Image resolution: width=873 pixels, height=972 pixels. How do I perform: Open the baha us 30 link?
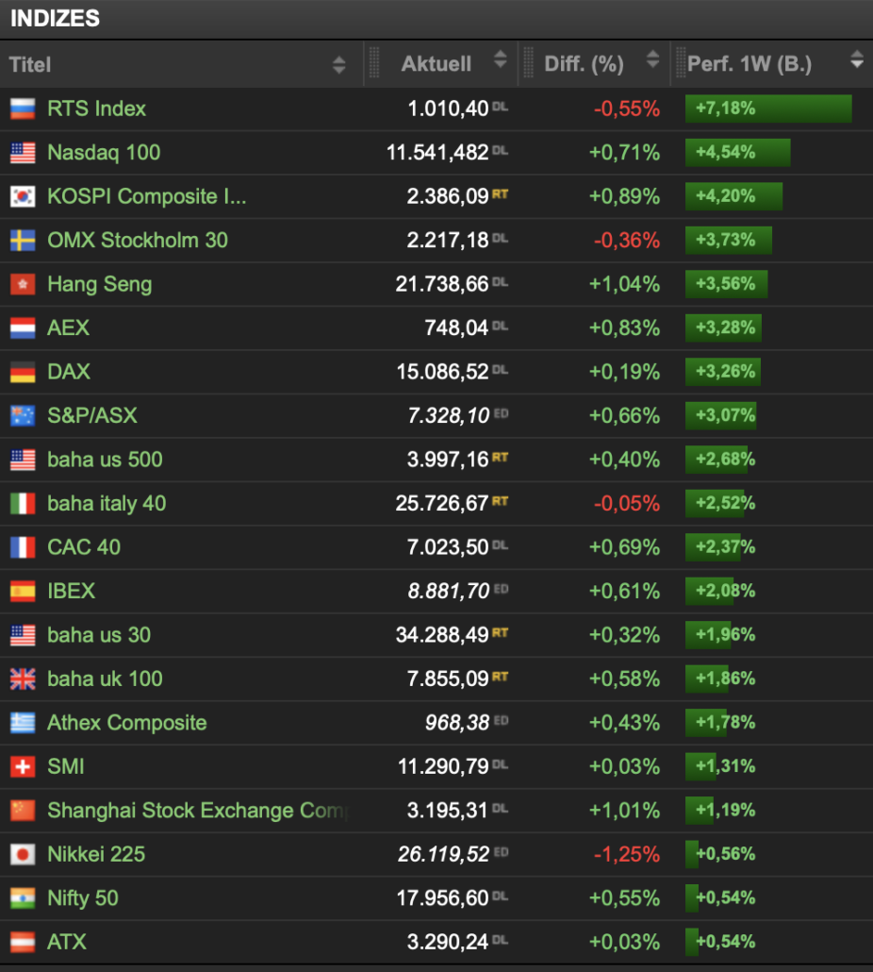[x=99, y=635]
